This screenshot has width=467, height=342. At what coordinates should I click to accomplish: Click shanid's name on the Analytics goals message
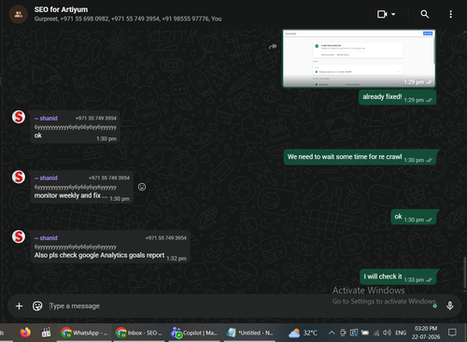(46, 238)
